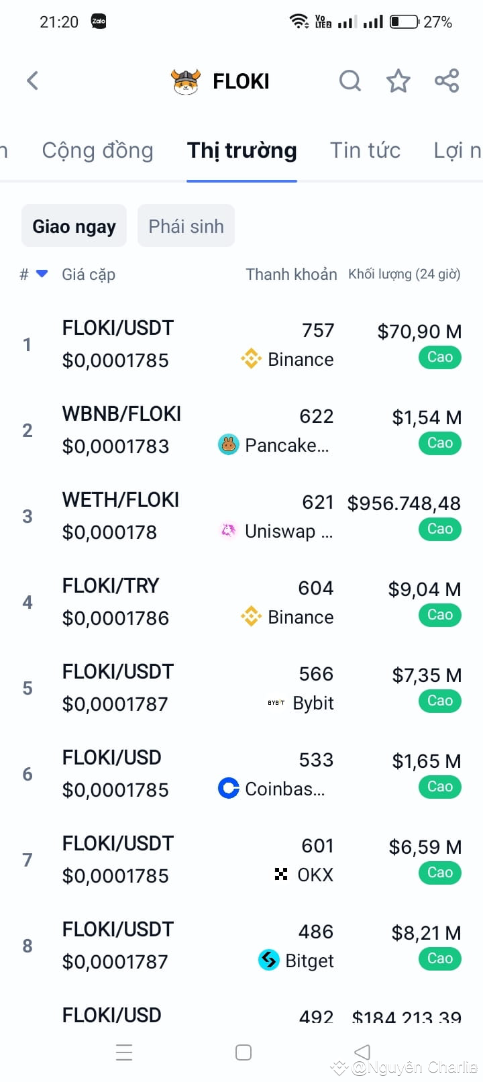This screenshot has width=483, height=1082.
Task: Tap the Cao badge on the OKX row
Action: pyautogui.click(x=440, y=872)
